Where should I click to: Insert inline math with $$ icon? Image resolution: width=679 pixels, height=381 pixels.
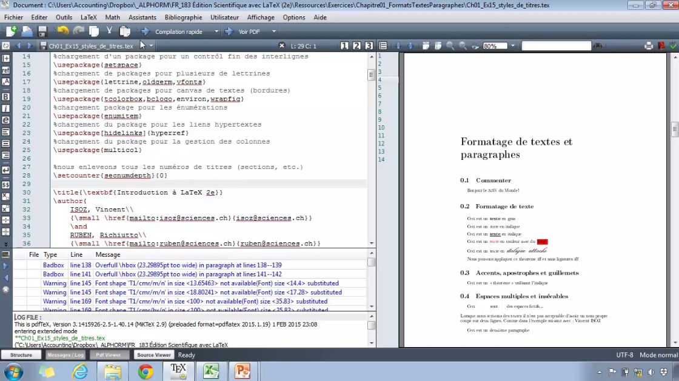tap(5, 185)
